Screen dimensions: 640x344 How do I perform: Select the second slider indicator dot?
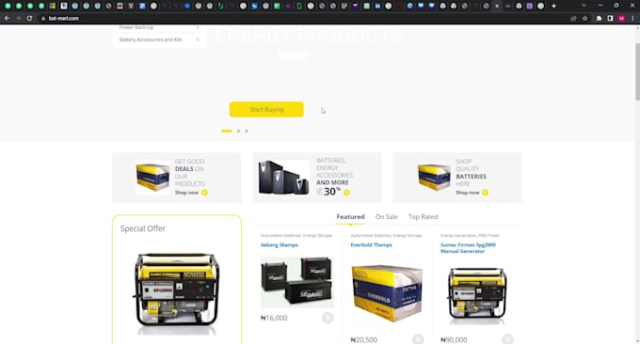pyautogui.click(x=238, y=132)
